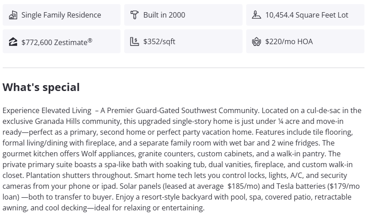Screen dimensions: 369x214
Task: Click the phrase Experience Elevated Living
Action: point(47,110)
